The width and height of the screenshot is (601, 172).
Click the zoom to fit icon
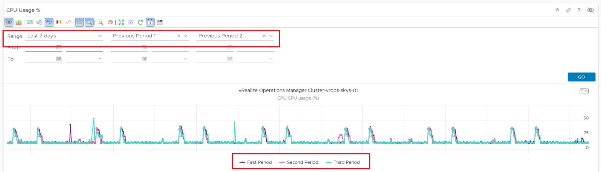pyautogui.click(x=121, y=22)
